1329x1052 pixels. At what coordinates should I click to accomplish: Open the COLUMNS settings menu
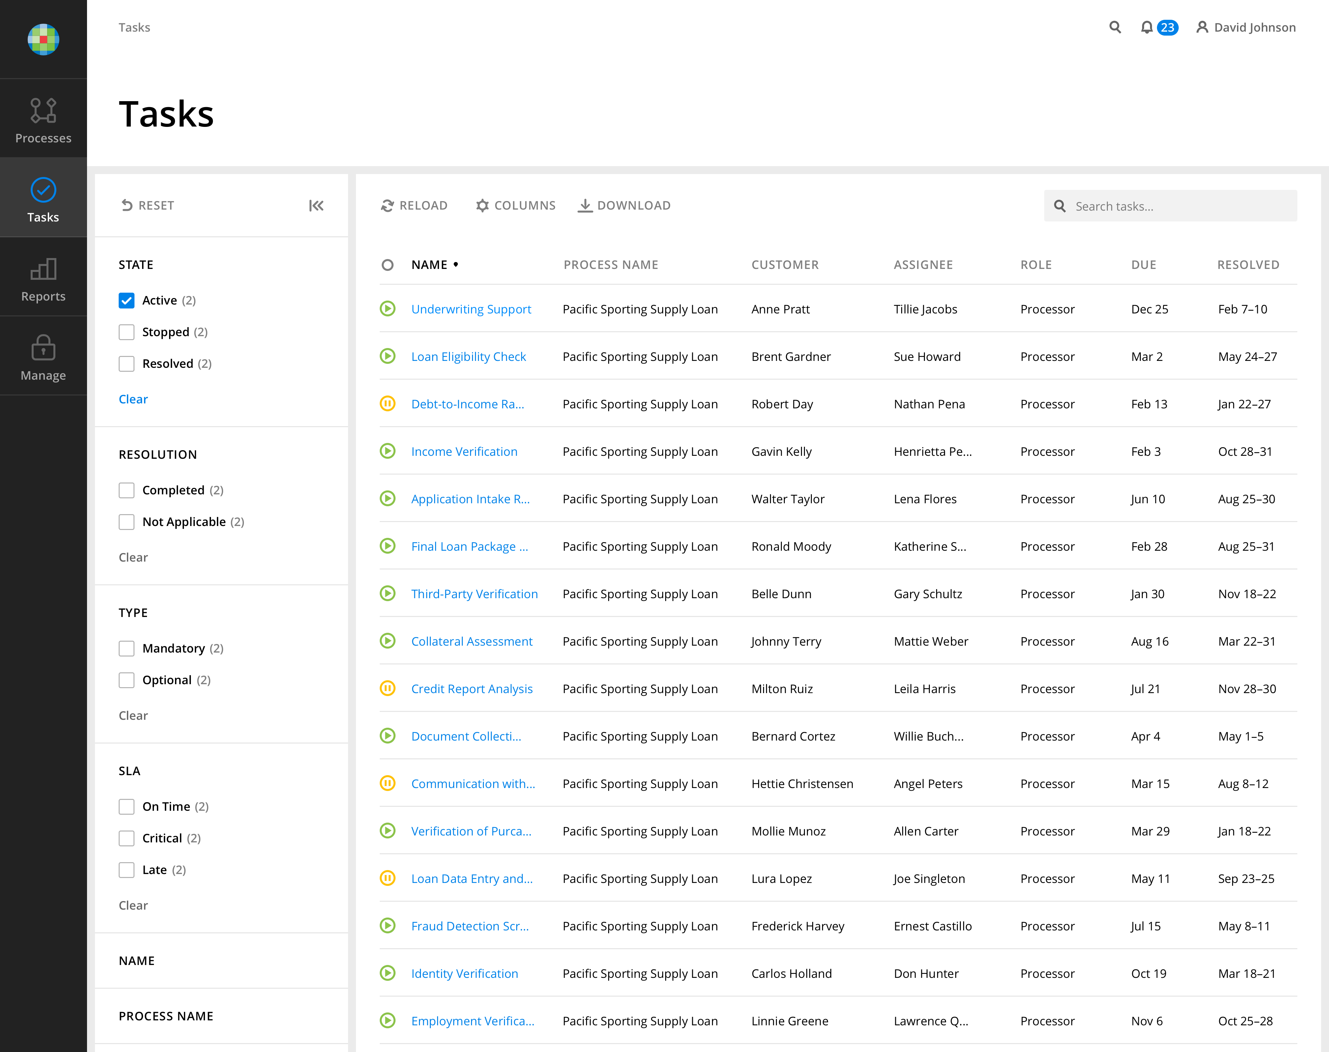pyautogui.click(x=516, y=206)
